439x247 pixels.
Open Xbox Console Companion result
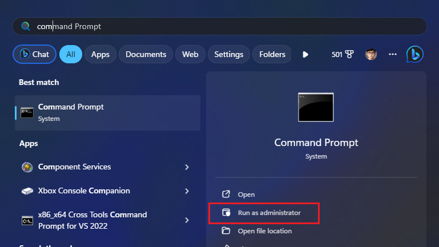[x=107, y=191]
